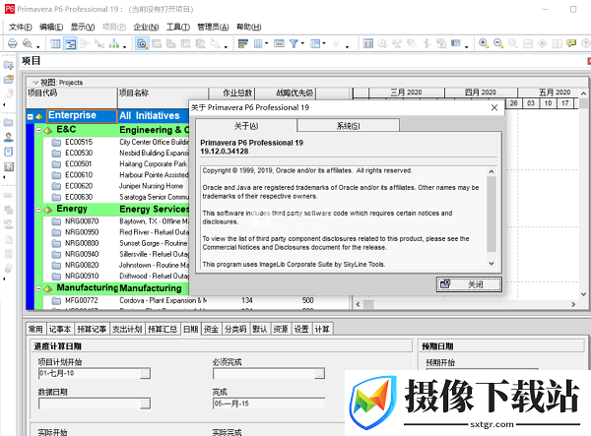Open the 视图: Projects layout dropdown
591x436 pixels.
coord(35,83)
